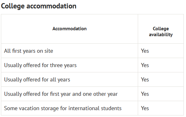Image resolution: width=186 pixels, height=117 pixels.
Task: Click the College accommodation heading
Action: coord(39,6)
